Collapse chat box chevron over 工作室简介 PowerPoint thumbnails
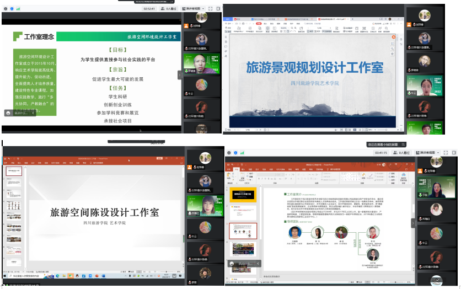The height and width of the screenshot is (289, 461). [258, 264]
